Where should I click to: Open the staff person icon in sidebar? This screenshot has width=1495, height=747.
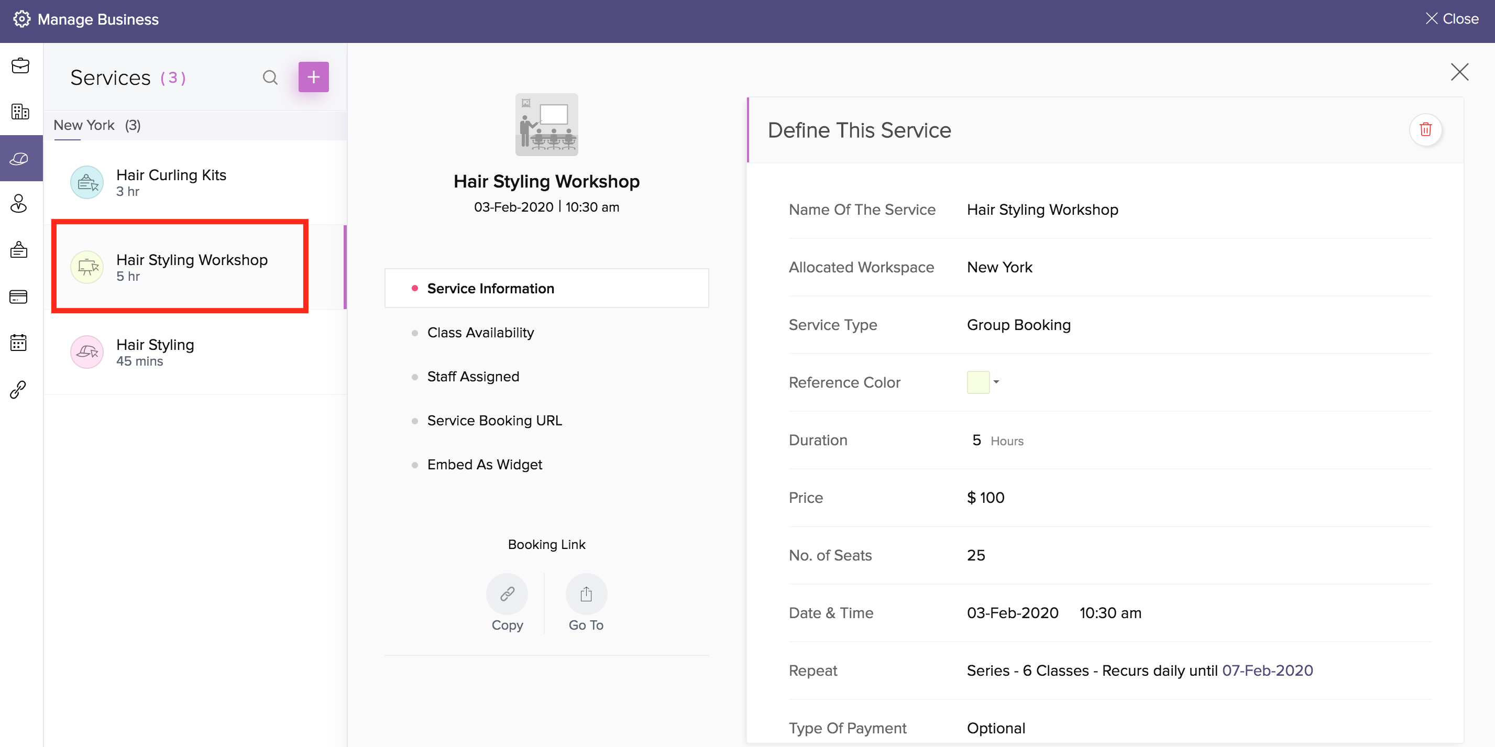click(19, 204)
